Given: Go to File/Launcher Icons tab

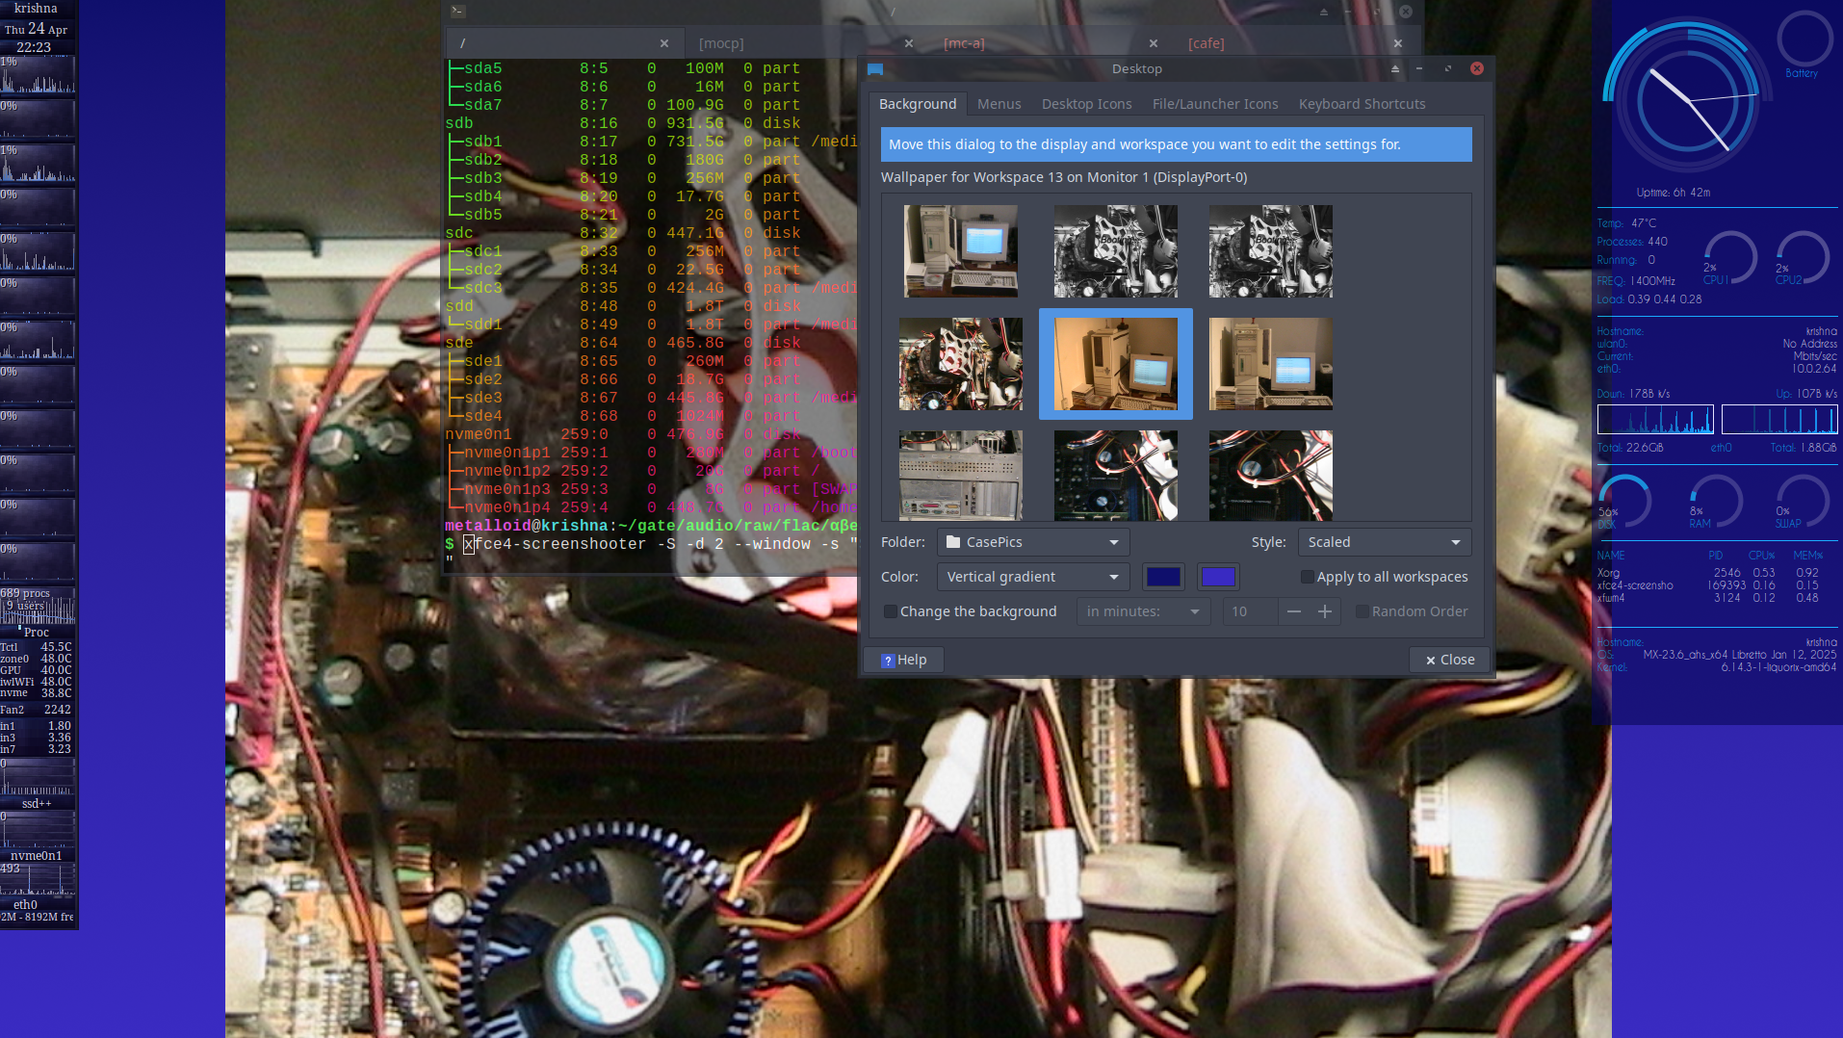Looking at the screenshot, I should pos(1215,104).
